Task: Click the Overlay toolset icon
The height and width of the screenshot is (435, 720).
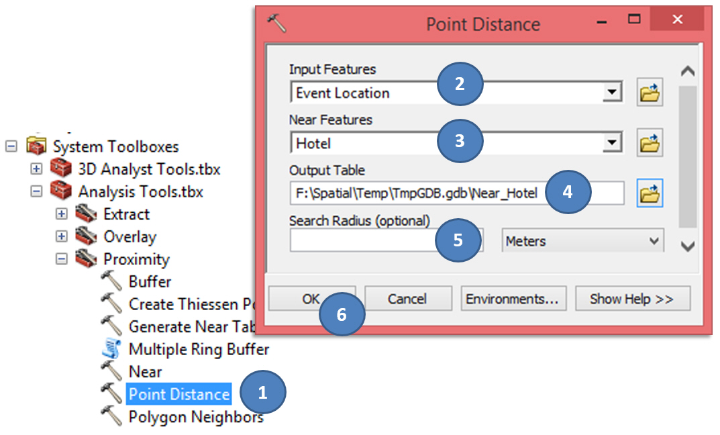Action: (x=87, y=236)
